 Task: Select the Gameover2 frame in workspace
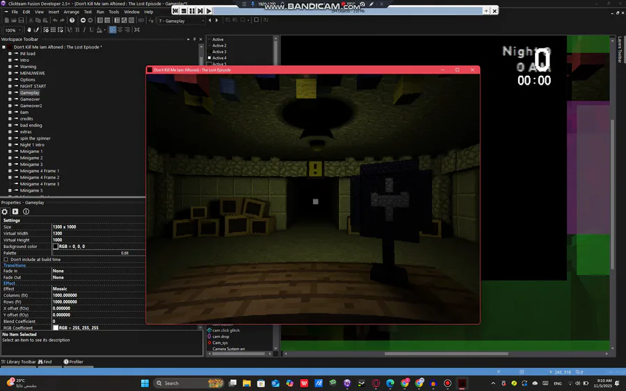click(x=31, y=106)
